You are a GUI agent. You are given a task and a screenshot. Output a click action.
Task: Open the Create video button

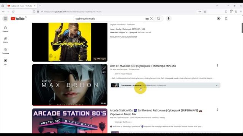[219, 19]
